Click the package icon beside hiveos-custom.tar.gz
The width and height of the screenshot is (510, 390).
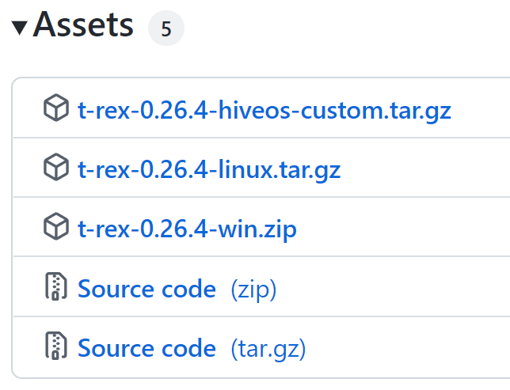click(55, 109)
